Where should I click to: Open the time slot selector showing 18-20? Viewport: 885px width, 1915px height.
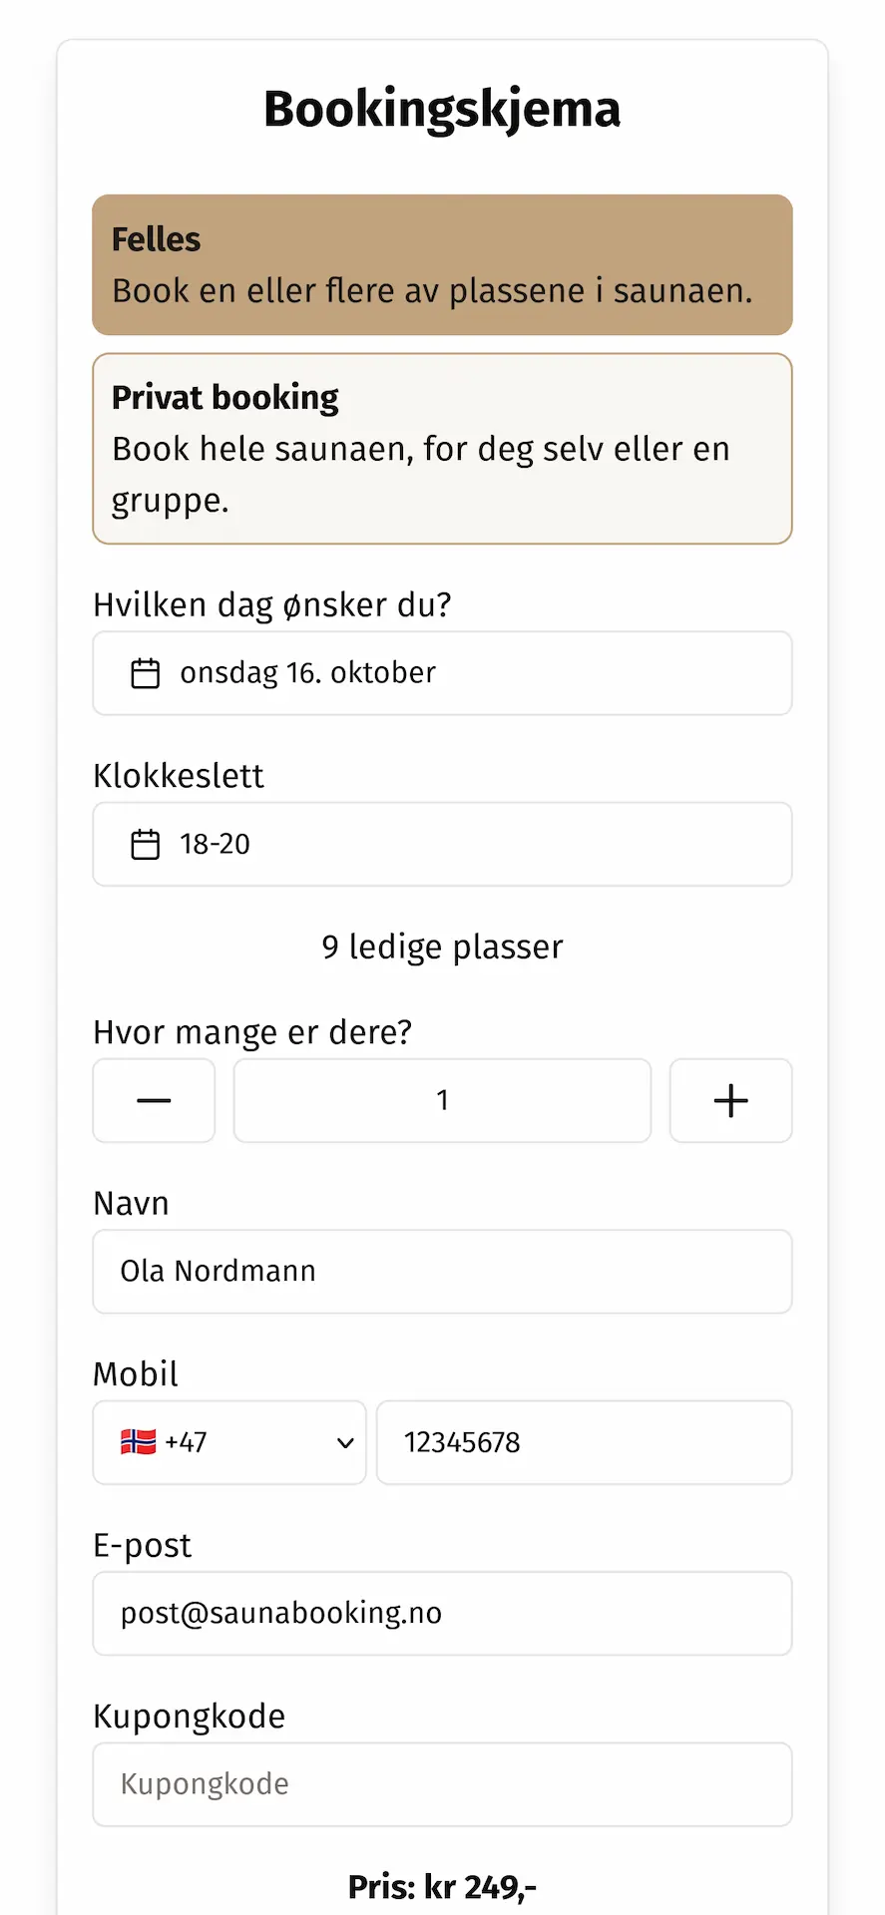pyautogui.click(x=442, y=844)
